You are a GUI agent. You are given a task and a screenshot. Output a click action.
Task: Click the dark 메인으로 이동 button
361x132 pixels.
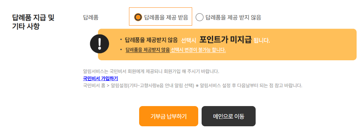pyautogui.click(x=229, y=116)
